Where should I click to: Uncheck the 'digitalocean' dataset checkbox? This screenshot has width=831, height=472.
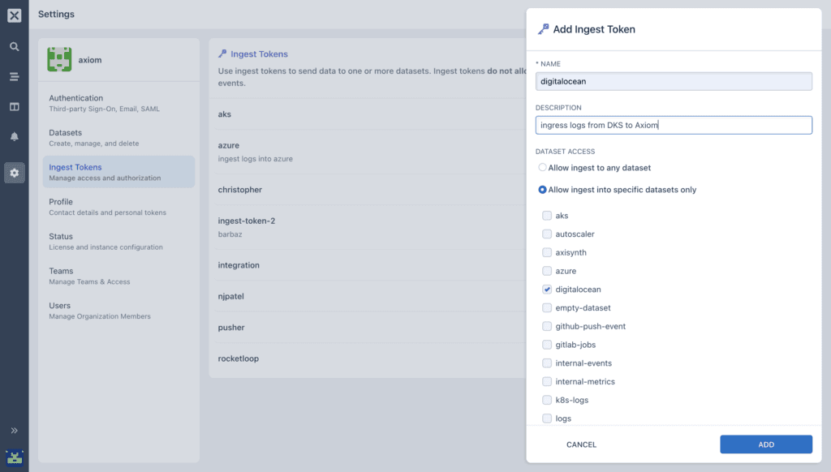coord(547,289)
